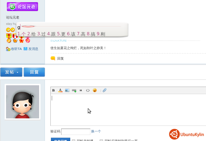Click the 论坛元老 purple rank badge
Image resolution: width=206 pixels, height=141 pixels.
tap(23, 6)
